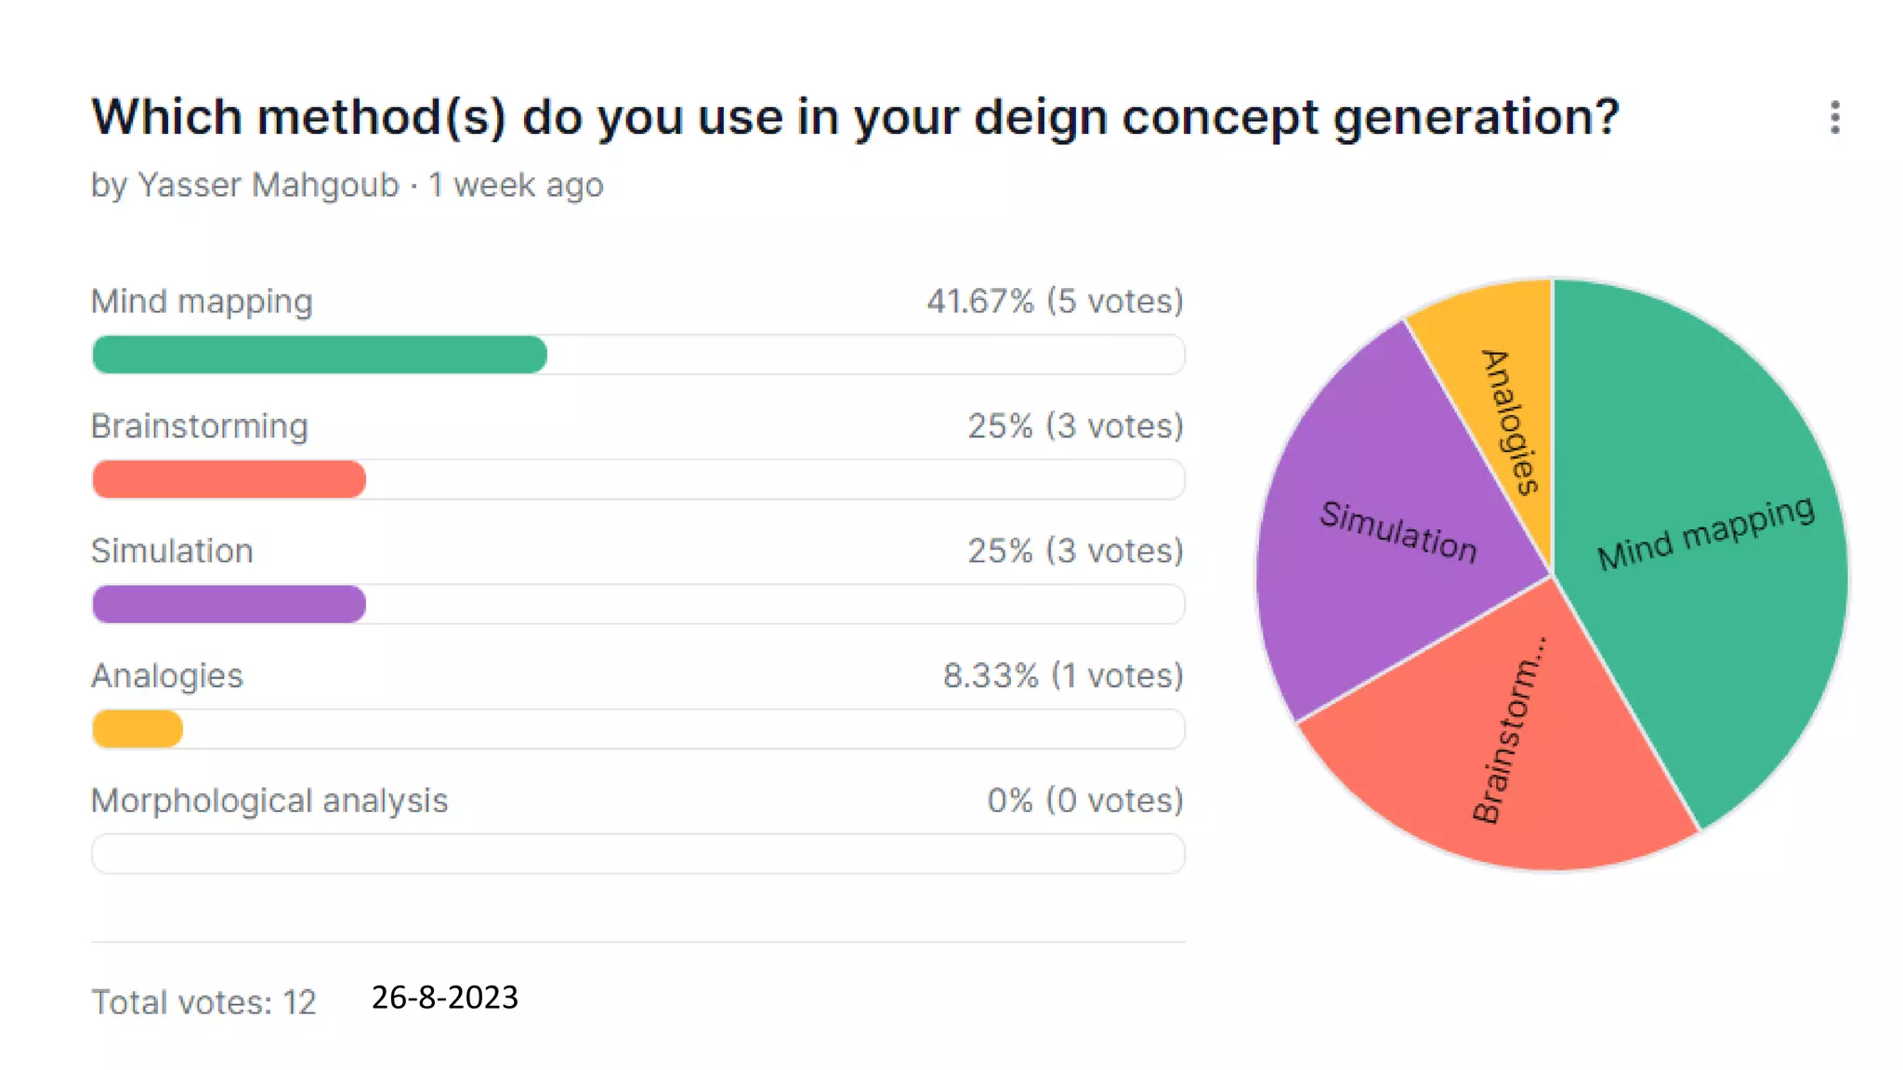The width and height of the screenshot is (1903, 1070).
Task: Click the poll question title
Action: click(855, 118)
